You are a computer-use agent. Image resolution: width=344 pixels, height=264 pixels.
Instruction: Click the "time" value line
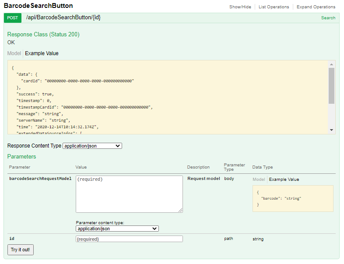click(57, 127)
